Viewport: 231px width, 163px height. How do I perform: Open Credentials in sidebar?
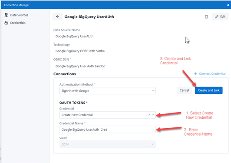tap(15, 23)
